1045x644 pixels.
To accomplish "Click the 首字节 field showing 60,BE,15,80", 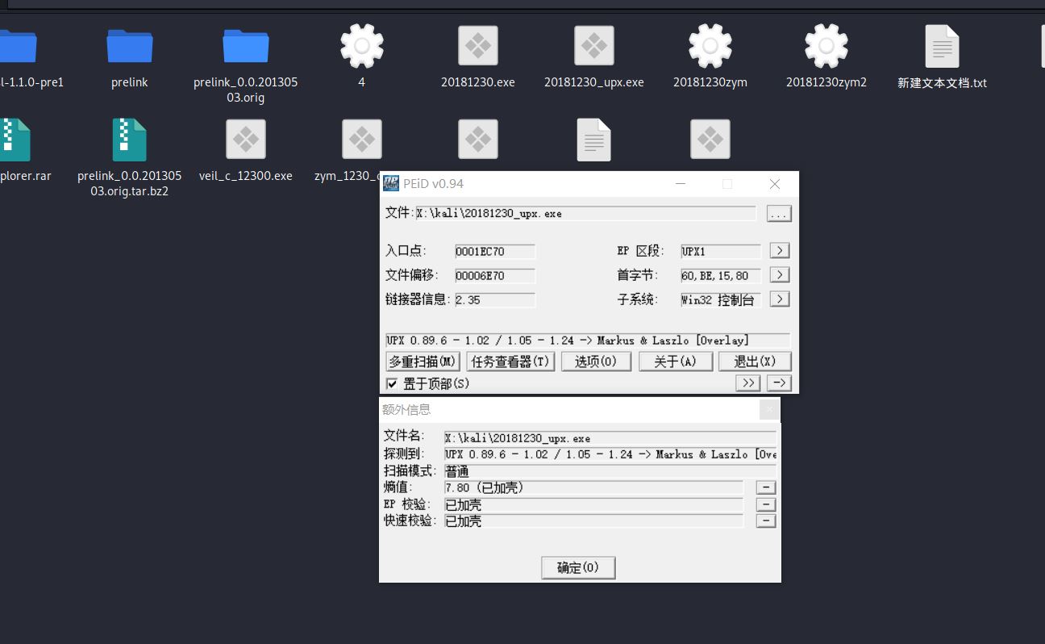I will pos(721,276).
